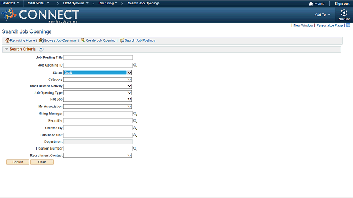This screenshot has height=198, width=353.
Task: Open the Favorites menu
Action: [x=10, y=3]
